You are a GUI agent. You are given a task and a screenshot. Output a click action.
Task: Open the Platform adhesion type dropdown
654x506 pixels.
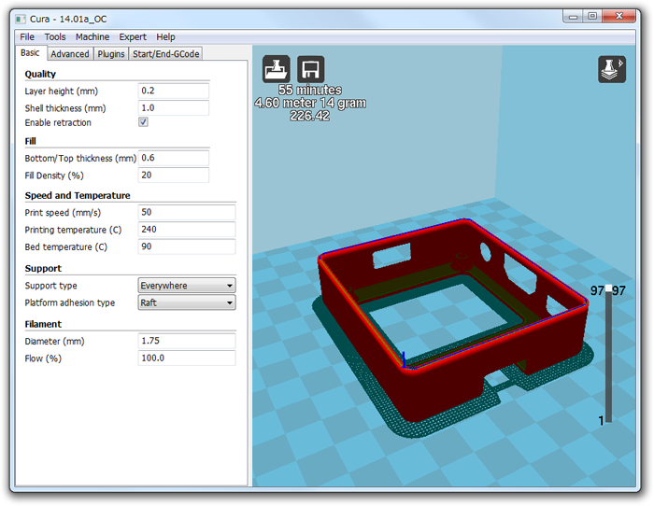point(187,302)
